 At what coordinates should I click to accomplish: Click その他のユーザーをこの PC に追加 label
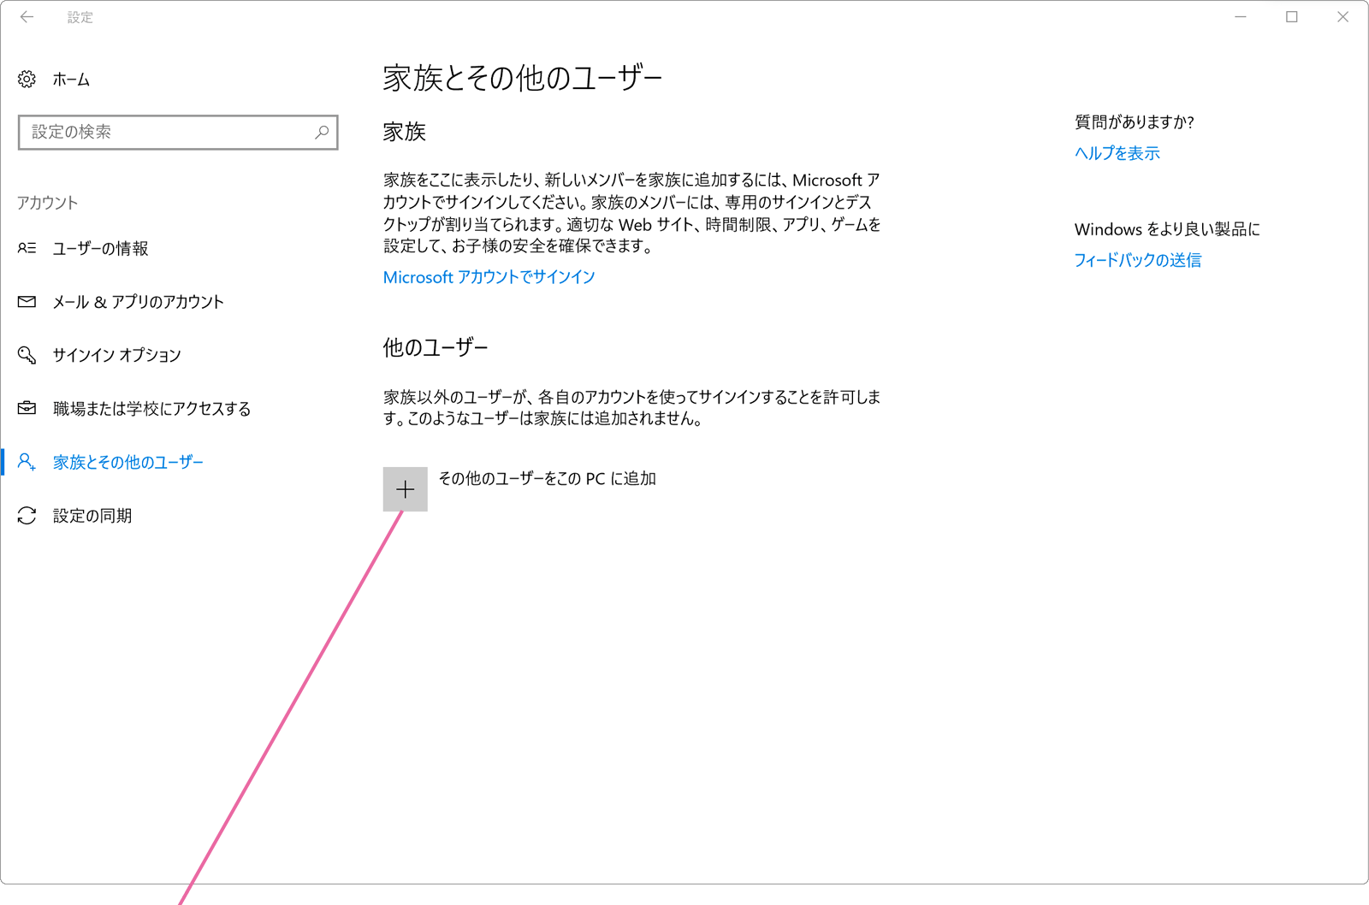tap(547, 479)
